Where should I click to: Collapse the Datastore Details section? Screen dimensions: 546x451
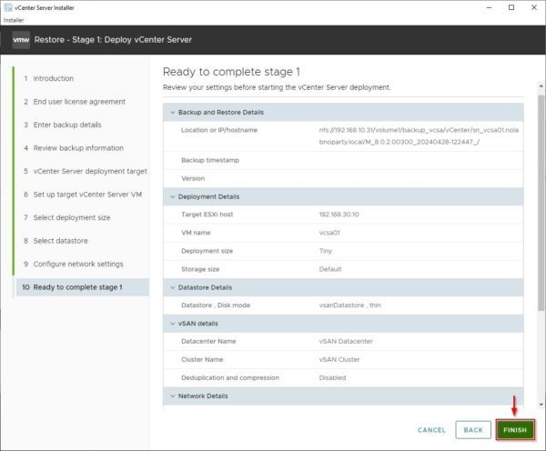pos(170,286)
